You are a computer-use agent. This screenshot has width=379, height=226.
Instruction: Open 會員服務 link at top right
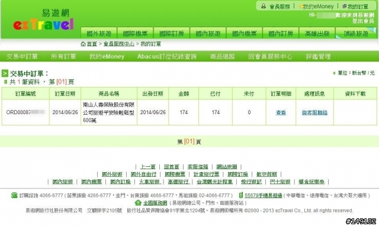click(x=280, y=7)
